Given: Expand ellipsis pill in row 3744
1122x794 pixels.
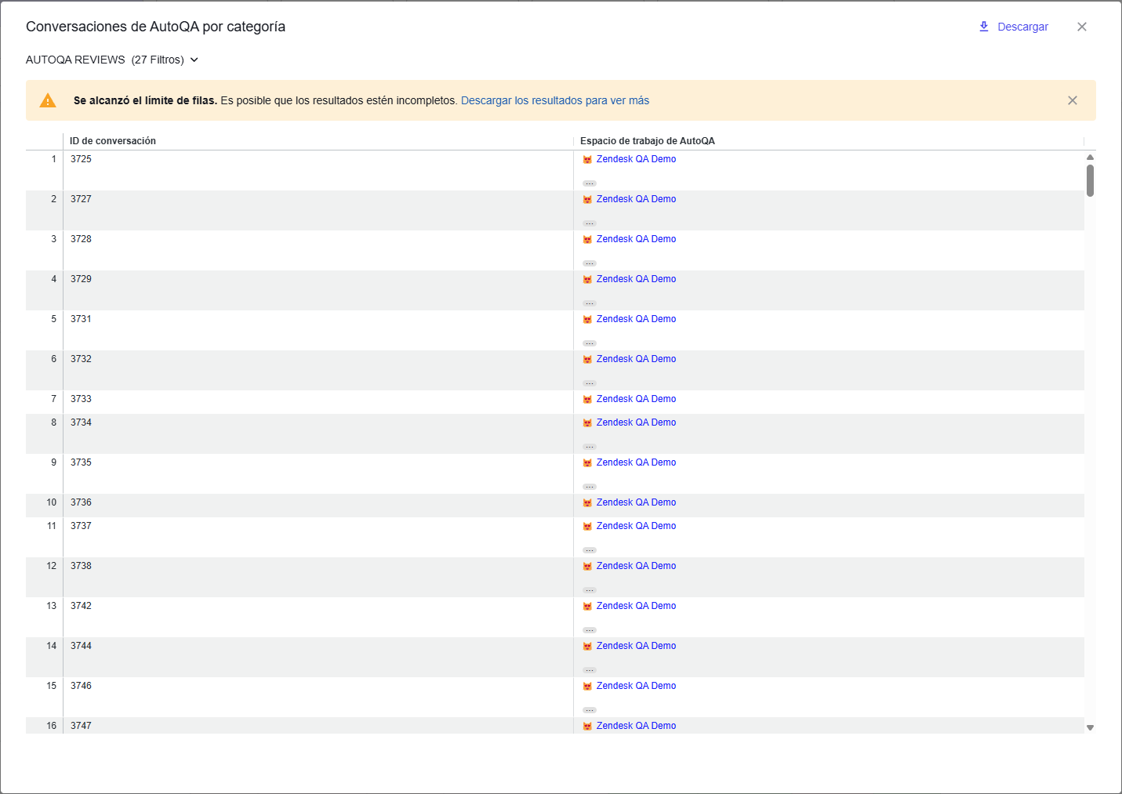Looking at the screenshot, I should 590,670.
